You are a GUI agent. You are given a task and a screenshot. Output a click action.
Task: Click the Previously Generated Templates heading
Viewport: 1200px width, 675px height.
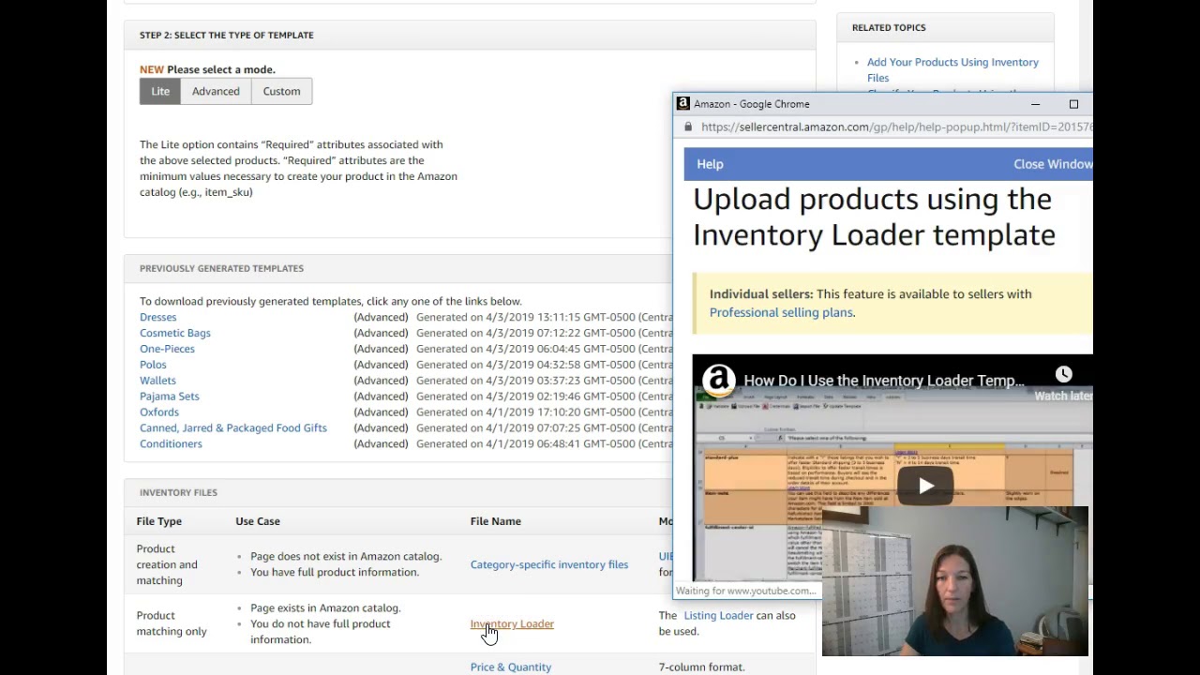pos(221,268)
